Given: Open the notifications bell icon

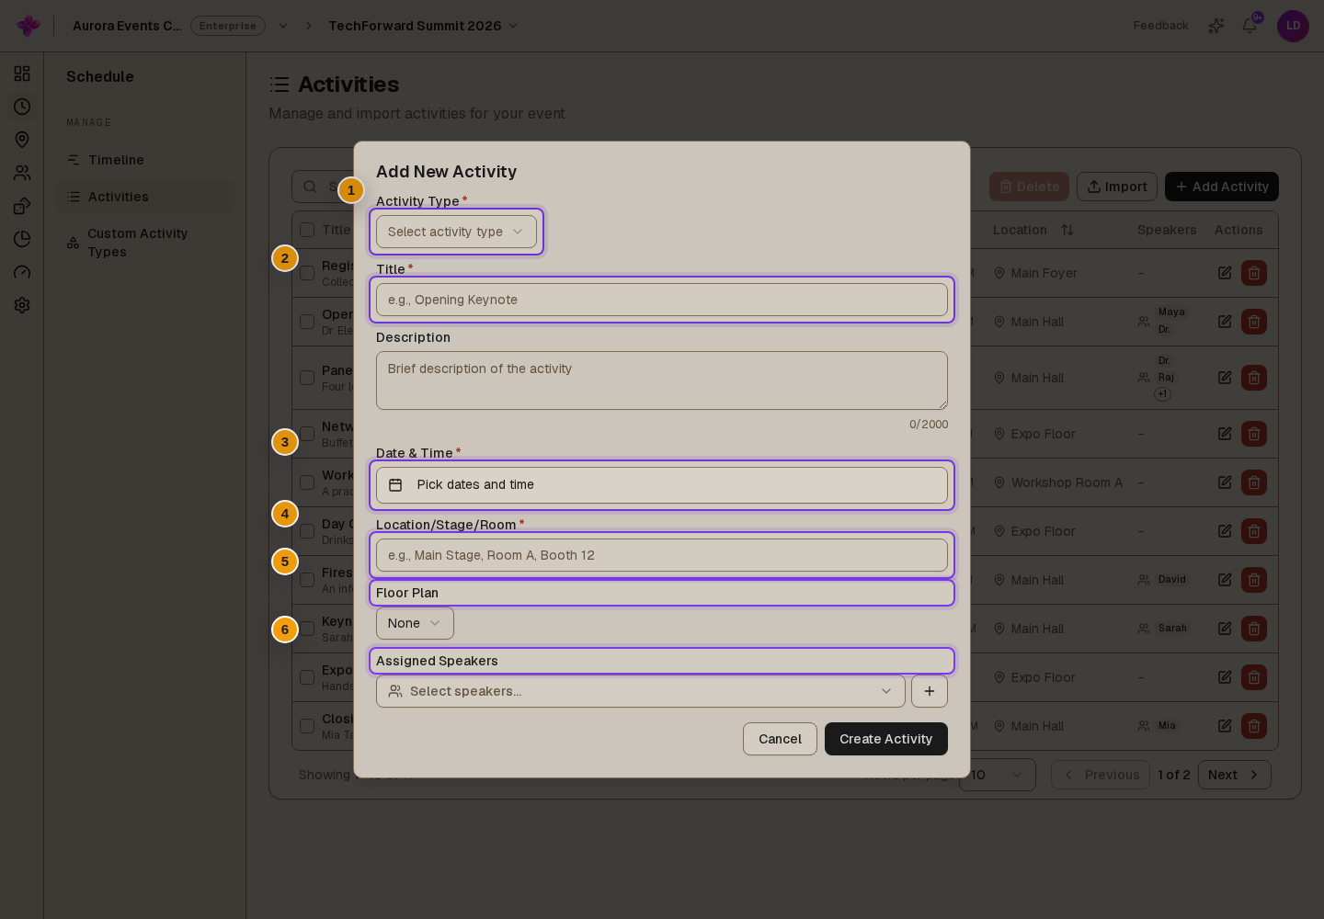Looking at the screenshot, I should tap(1250, 26).
